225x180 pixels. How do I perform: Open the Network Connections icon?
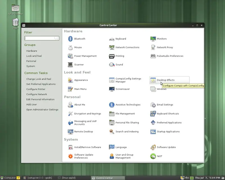(x=112, y=47)
